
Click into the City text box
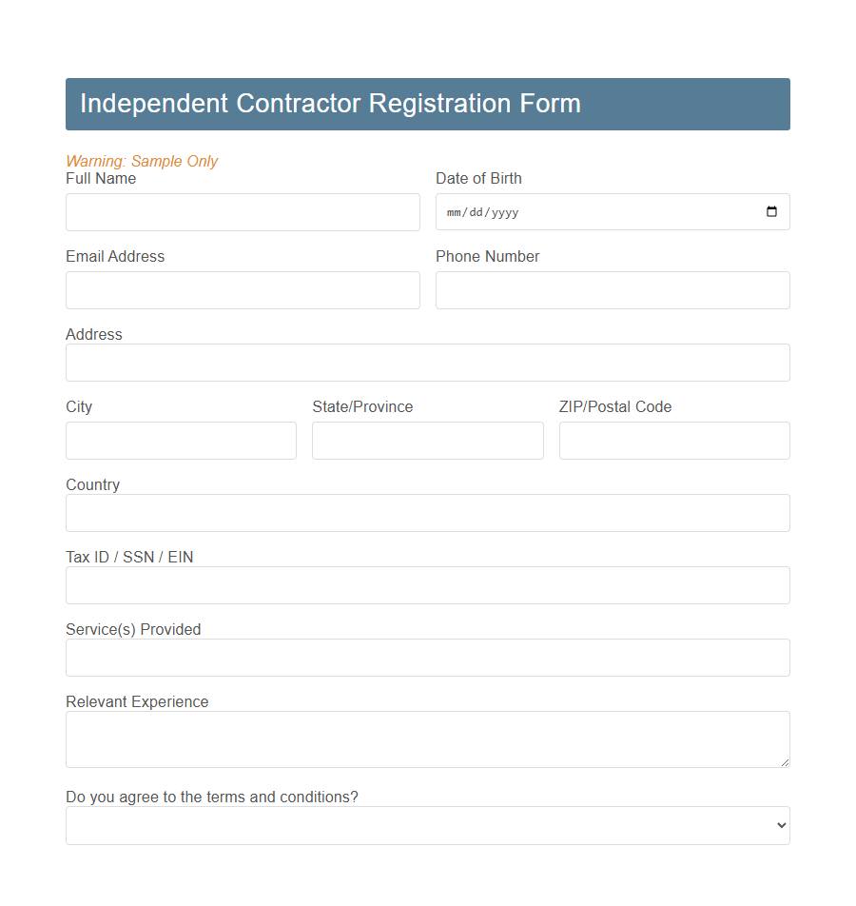point(181,441)
